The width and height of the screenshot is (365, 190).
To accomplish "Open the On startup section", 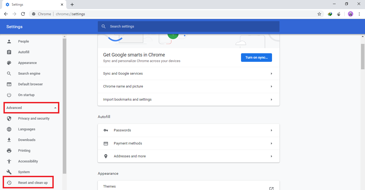I will (x=26, y=95).
